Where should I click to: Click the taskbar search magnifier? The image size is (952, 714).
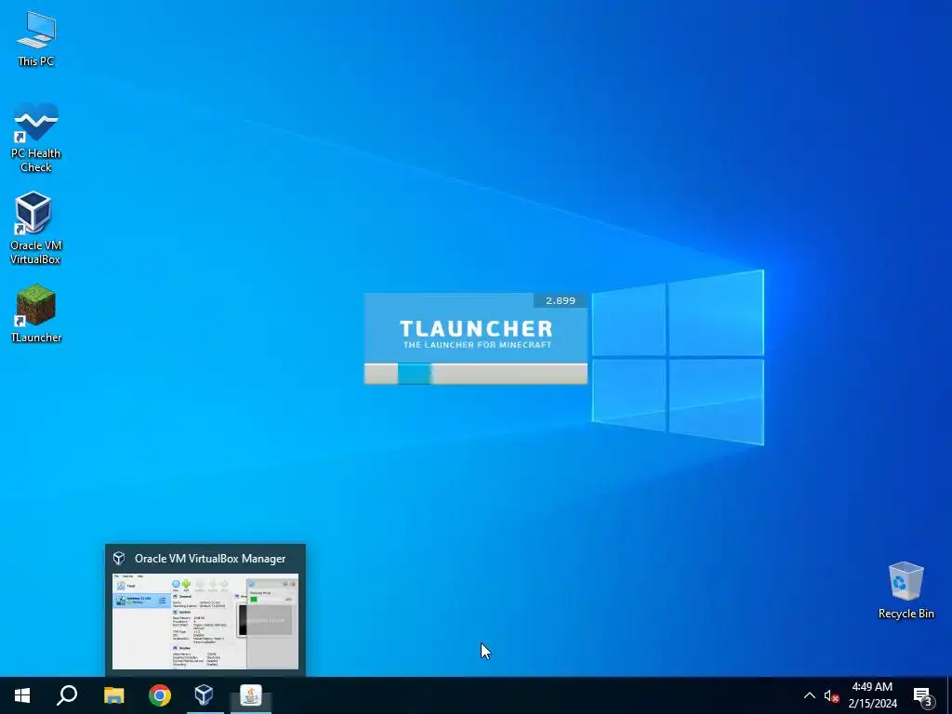[67, 695]
